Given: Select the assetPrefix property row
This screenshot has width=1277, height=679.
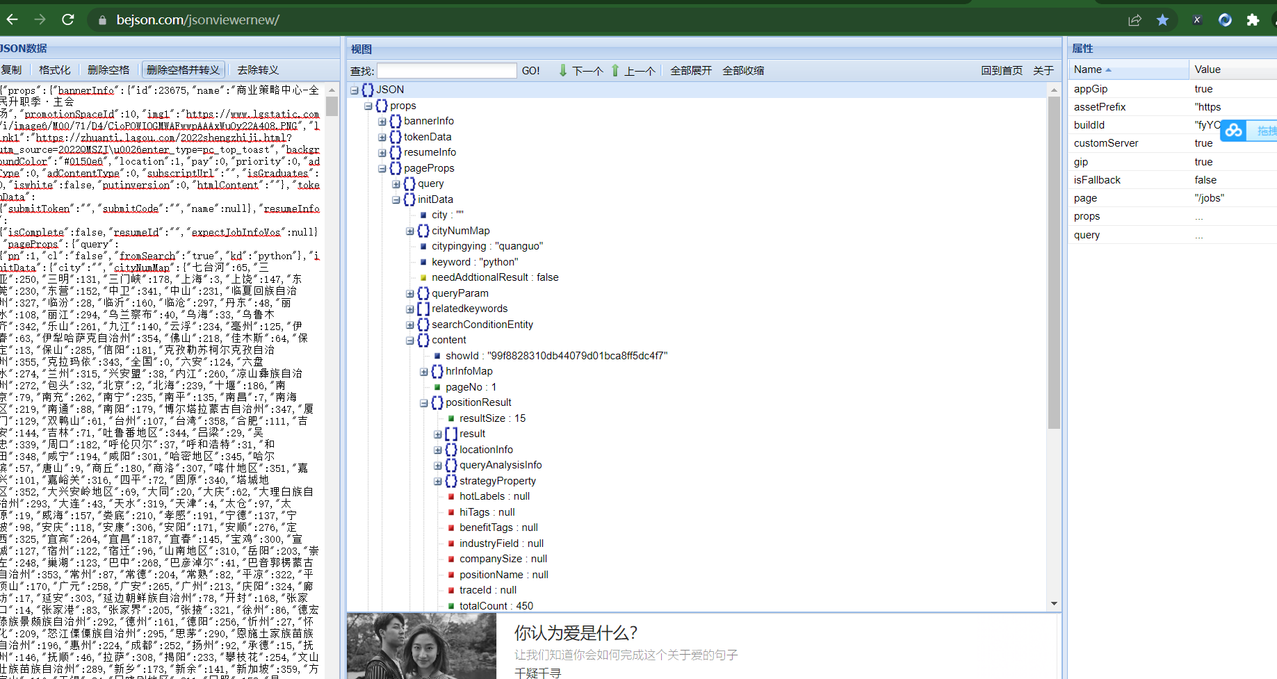Looking at the screenshot, I should (x=1172, y=107).
